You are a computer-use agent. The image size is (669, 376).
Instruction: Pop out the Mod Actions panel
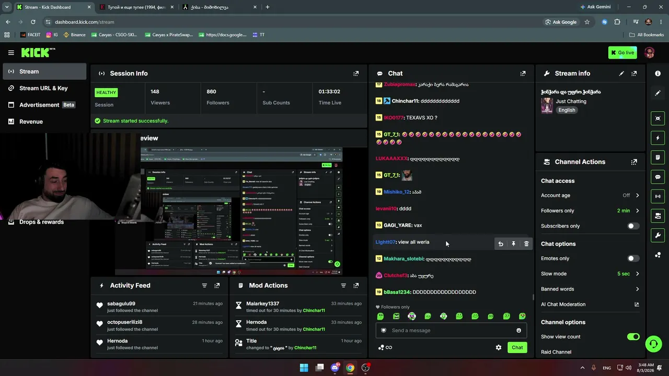(356, 286)
